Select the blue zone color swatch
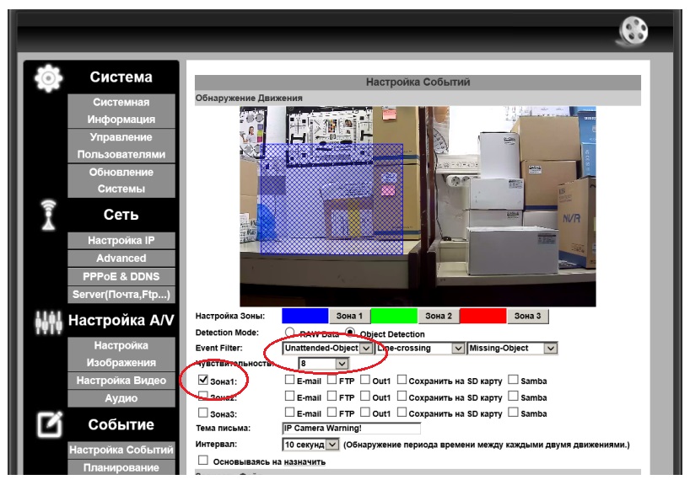This screenshot has width=690, height=485. point(305,316)
